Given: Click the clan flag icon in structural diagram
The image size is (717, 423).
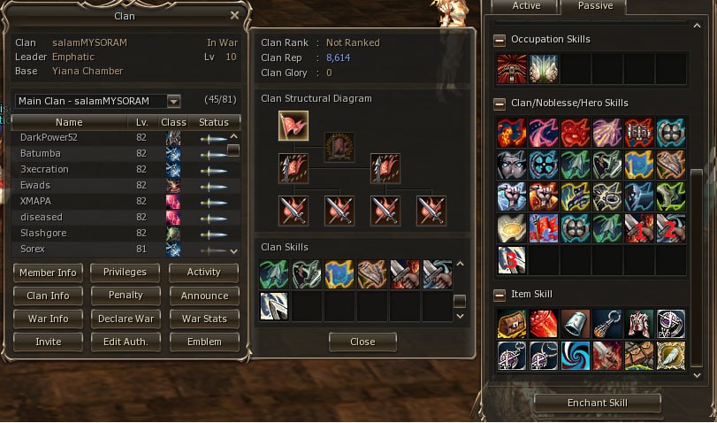Looking at the screenshot, I should pyautogui.click(x=294, y=126).
